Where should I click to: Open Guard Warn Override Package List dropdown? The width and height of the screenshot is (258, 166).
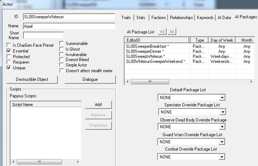click(x=222, y=142)
